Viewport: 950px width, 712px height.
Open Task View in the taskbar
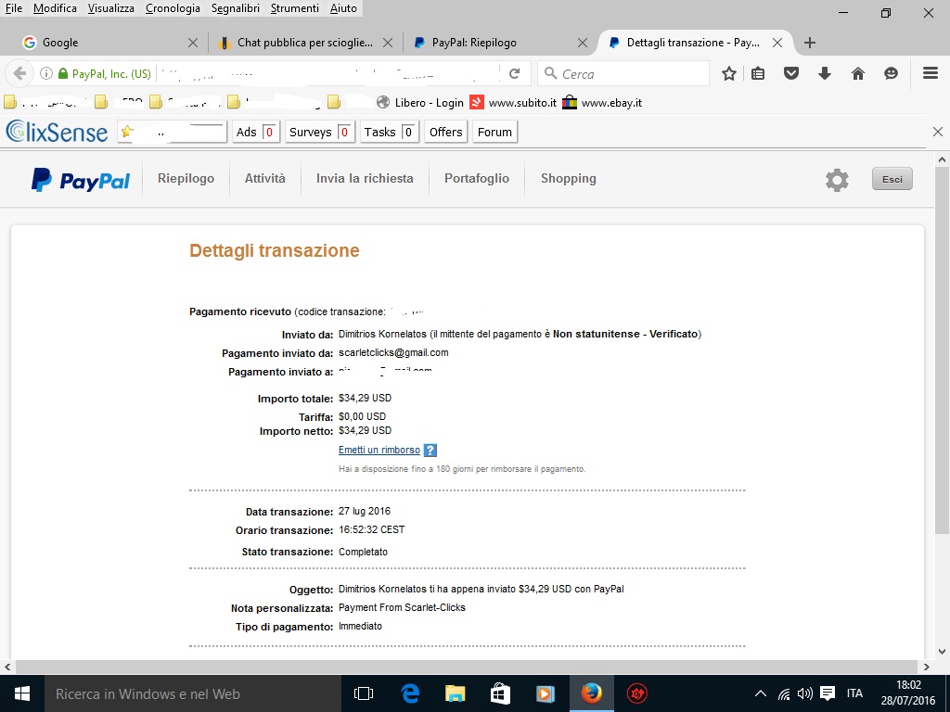pos(364,693)
